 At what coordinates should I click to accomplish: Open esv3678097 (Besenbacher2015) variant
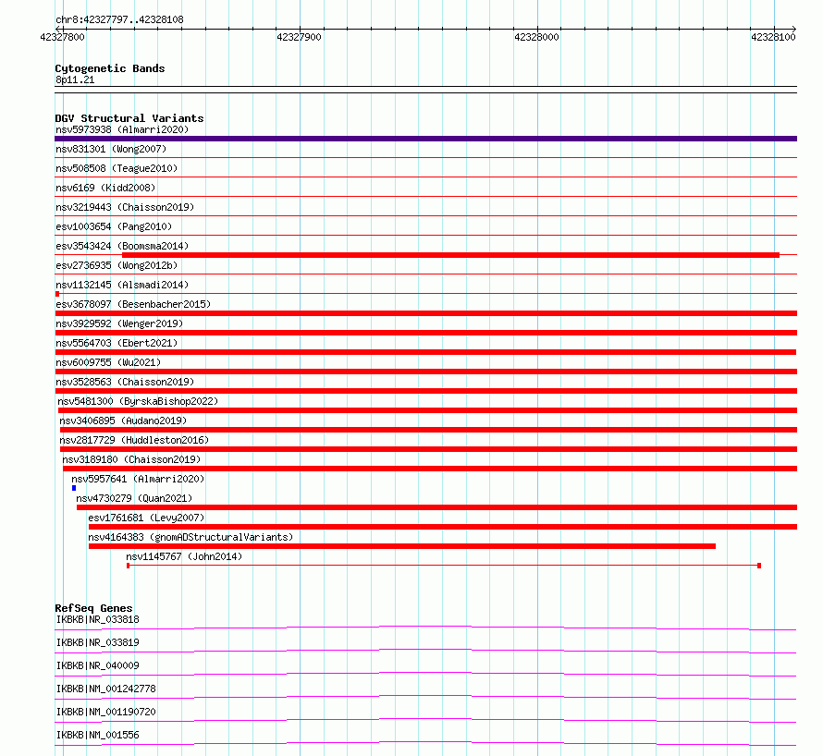(133, 304)
